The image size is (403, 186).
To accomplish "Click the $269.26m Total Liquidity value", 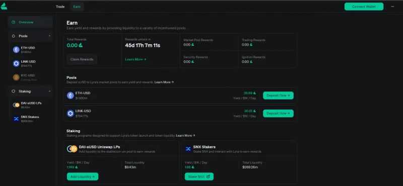I will click(250, 167).
